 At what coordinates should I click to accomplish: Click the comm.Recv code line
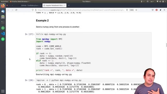59,66
